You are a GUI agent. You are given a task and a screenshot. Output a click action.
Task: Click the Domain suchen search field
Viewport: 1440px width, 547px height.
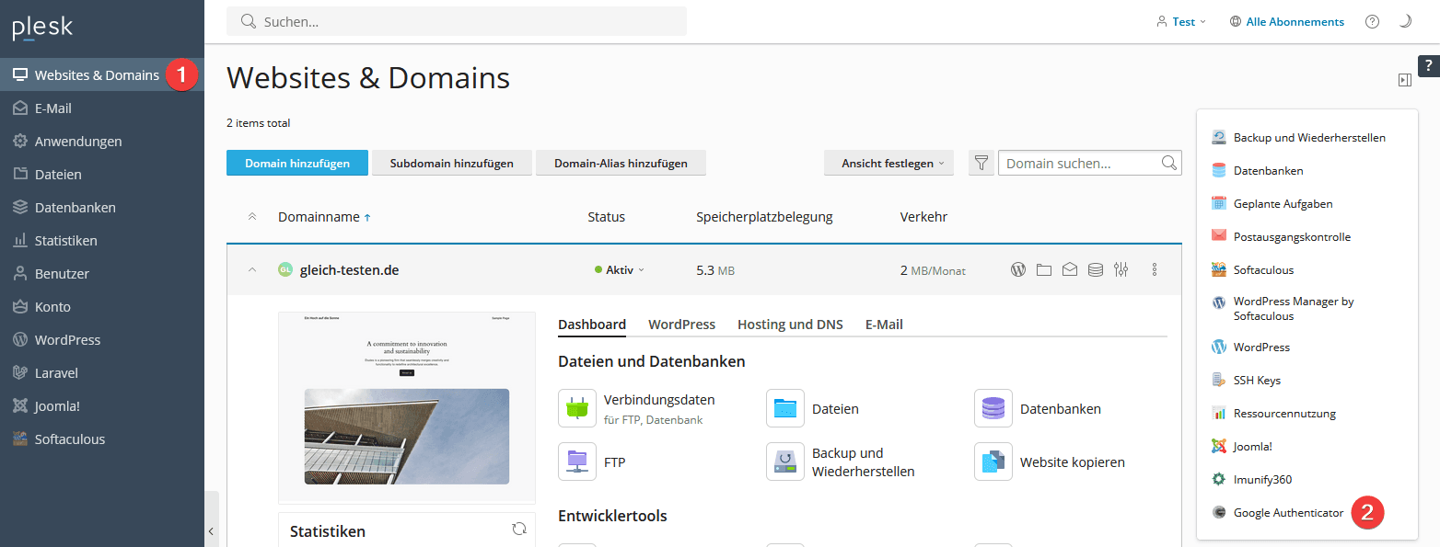(x=1080, y=164)
